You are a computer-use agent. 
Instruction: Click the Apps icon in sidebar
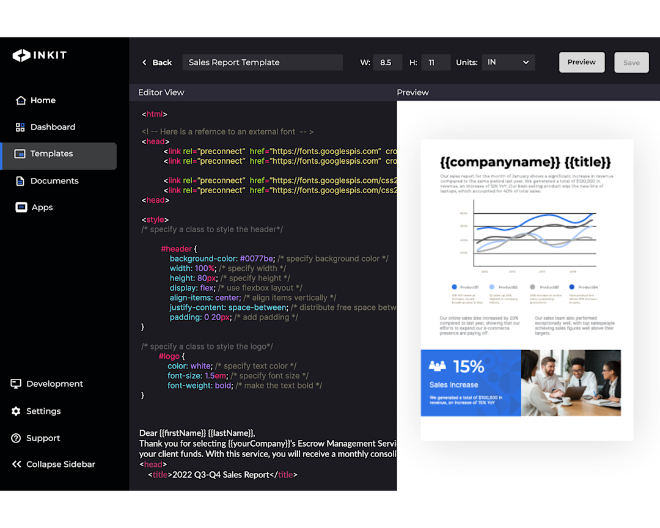pyautogui.click(x=21, y=207)
